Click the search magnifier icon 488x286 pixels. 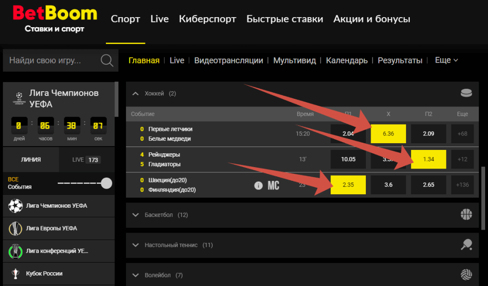107,61
